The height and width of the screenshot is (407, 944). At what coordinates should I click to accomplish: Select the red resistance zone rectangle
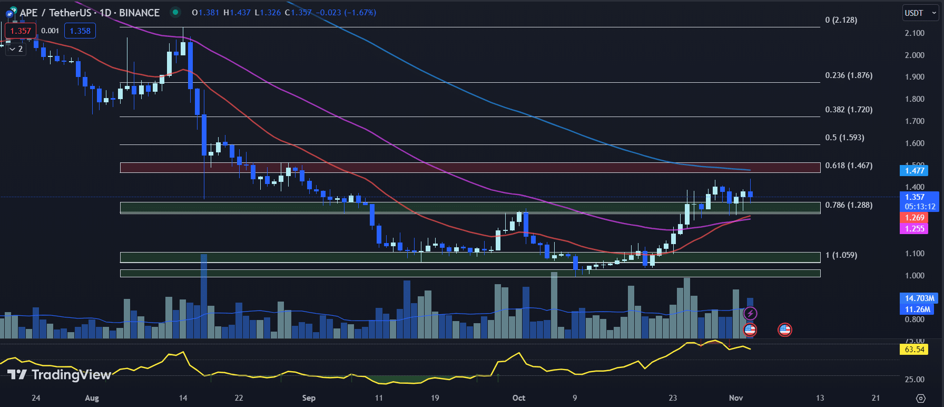click(x=469, y=168)
